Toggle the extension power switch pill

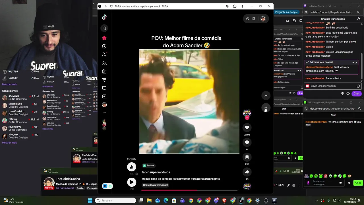107,186
